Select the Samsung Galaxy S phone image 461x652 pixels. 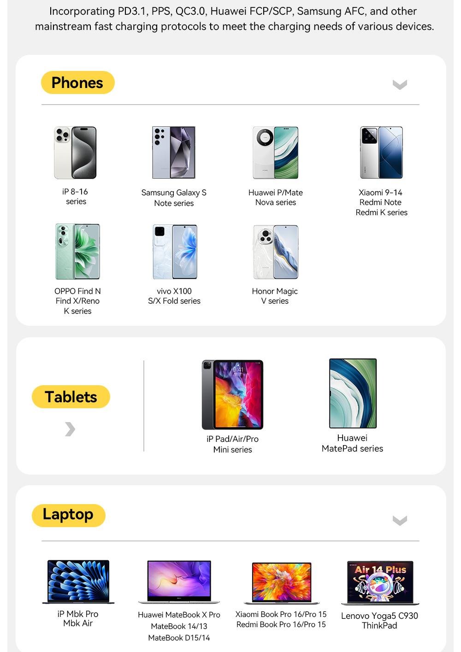(x=174, y=153)
